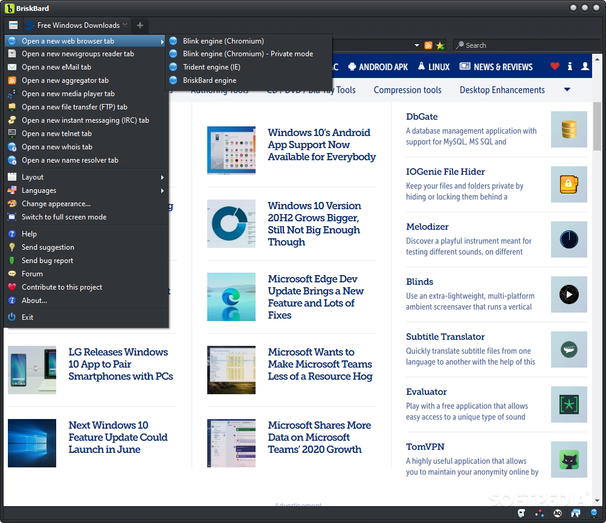This screenshot has height=523, width=606.
Task: Open a new telnet tab
Action: click(86, 134)
